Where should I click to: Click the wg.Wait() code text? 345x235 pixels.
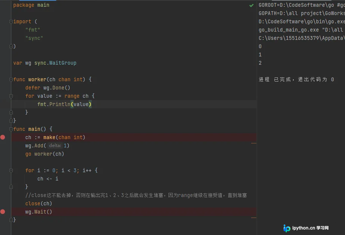click(x=39, y=212)
